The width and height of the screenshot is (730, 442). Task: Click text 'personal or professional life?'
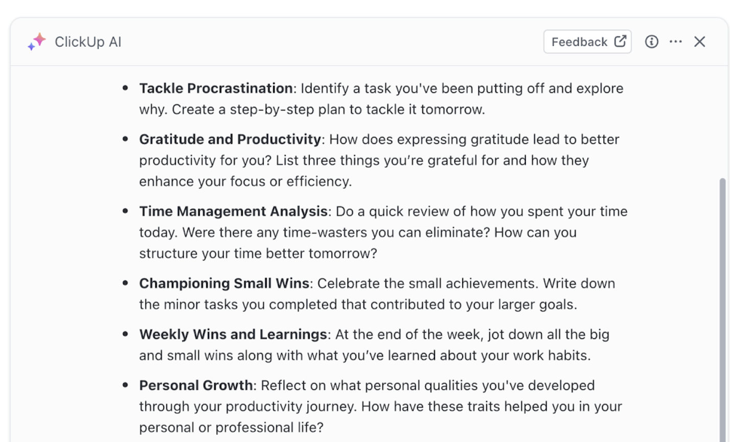(x=232, y=427)
